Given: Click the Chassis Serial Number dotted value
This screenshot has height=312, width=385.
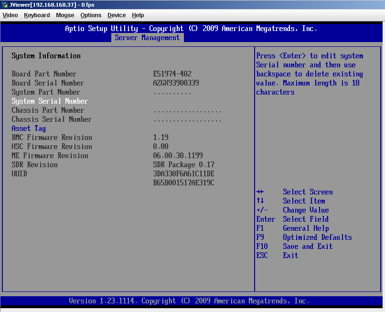Looking at the screenshot, I should tap(187, 120).
